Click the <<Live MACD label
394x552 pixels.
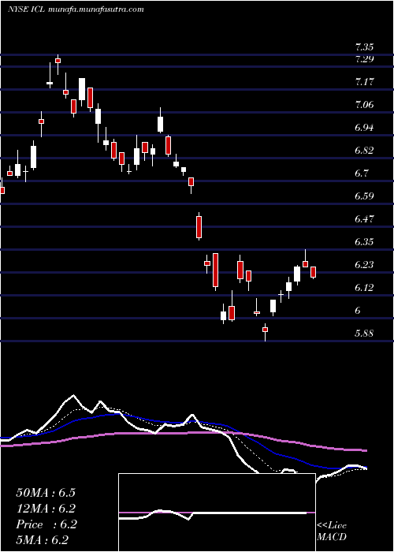pyautogui.click(x=332, y=531)
